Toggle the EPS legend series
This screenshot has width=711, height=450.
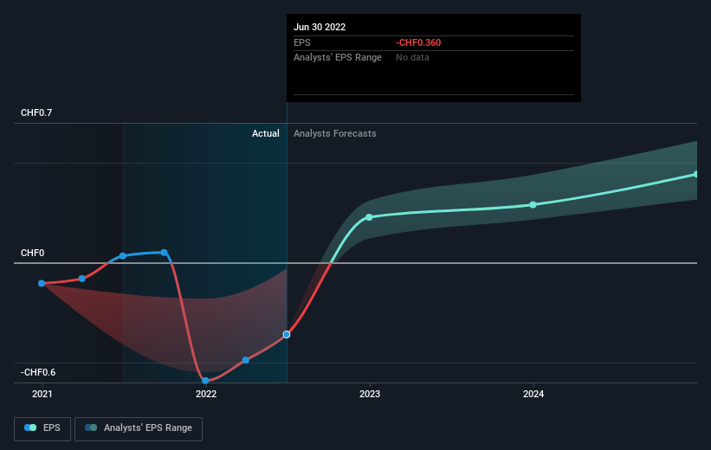click(x=42, y=428)
